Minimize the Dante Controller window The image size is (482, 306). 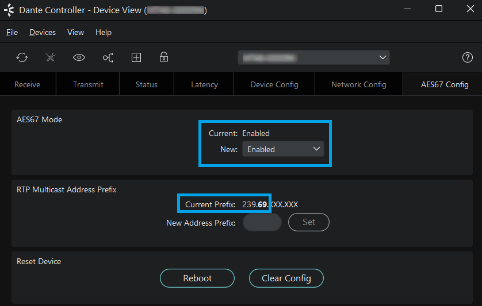pos(407,9)
